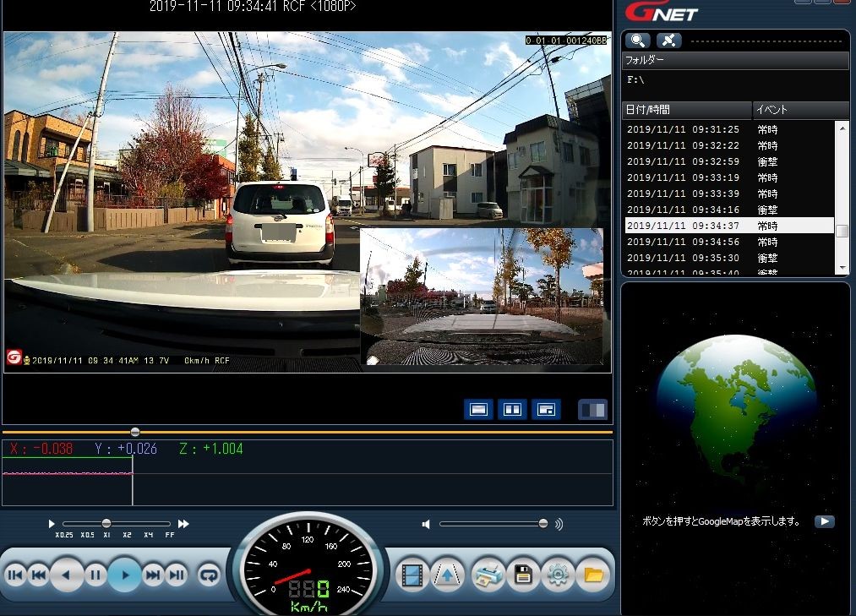Click the frame-step play/pause button
Image resolution: width=856 pixels, height=616 pixels.
tap(177, 575)
